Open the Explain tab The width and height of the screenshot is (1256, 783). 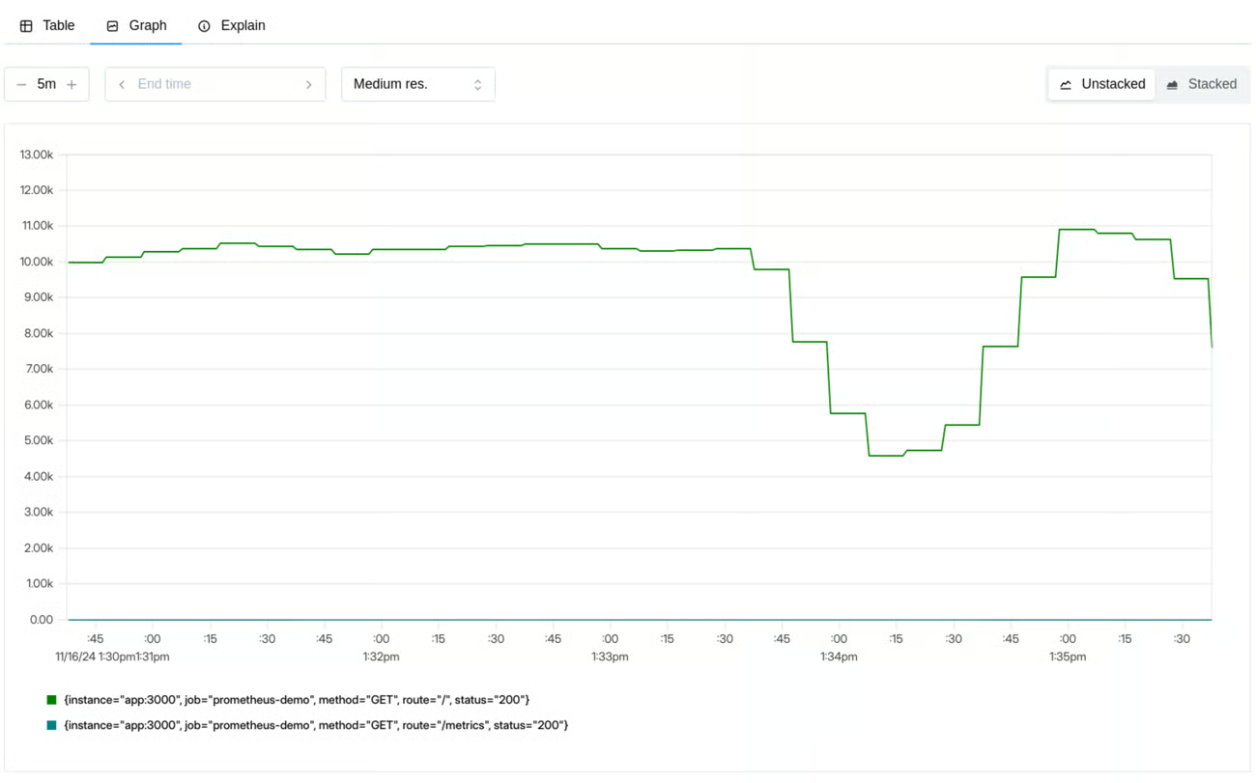point(243,26)
